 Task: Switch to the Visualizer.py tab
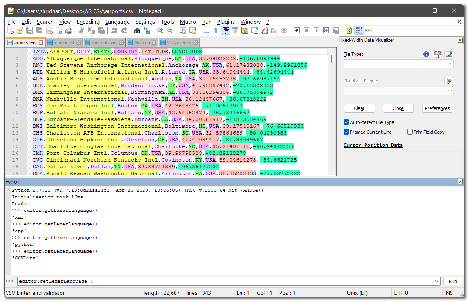click(178, 43)
